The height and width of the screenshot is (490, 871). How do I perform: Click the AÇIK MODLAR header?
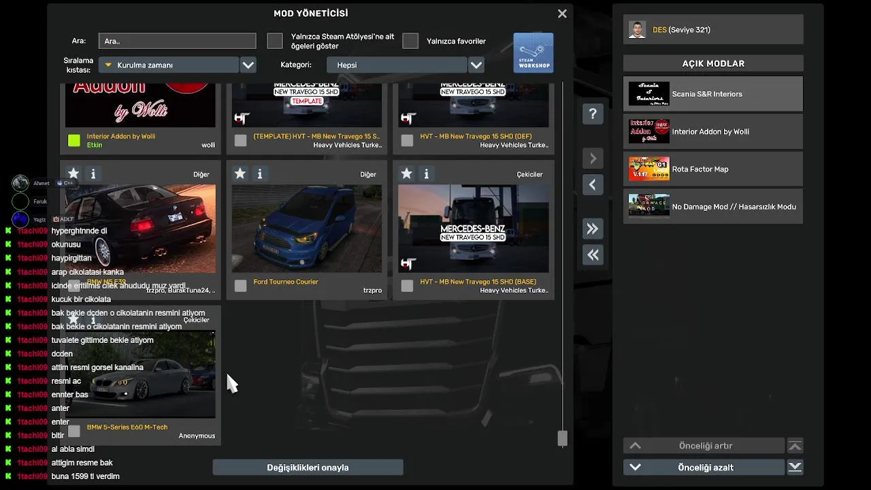(713, 63)
